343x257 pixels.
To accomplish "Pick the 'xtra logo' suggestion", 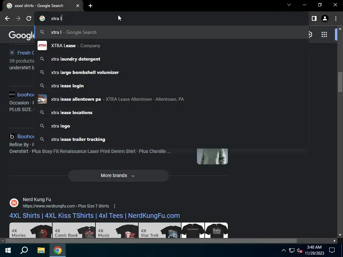I will point(172,126).
